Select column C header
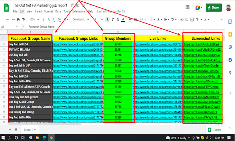This screenshot has width=235, height=141. coord(118,32)
